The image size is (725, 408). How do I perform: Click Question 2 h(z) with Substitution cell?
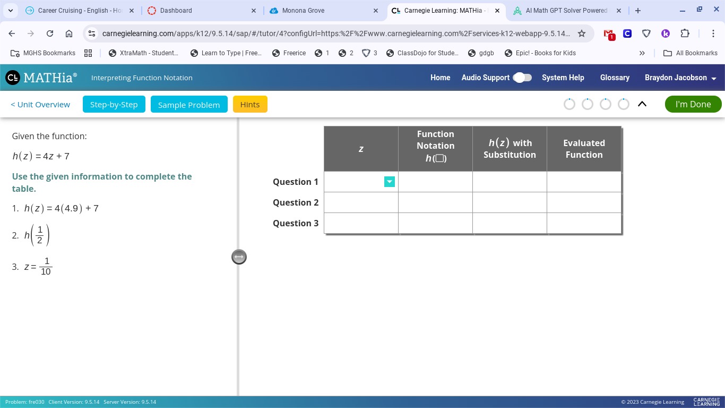coord(510,202)
